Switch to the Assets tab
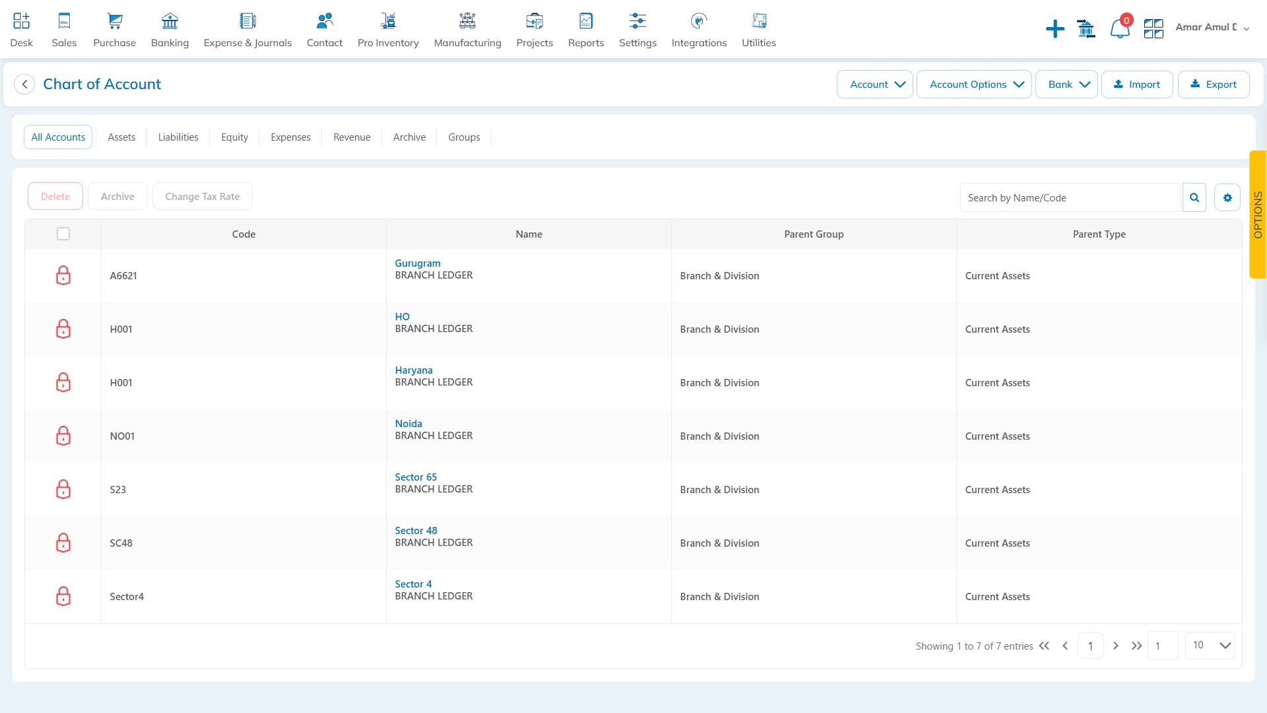Viewport: 1267px width, 713px height. click(x=121, y=137)
